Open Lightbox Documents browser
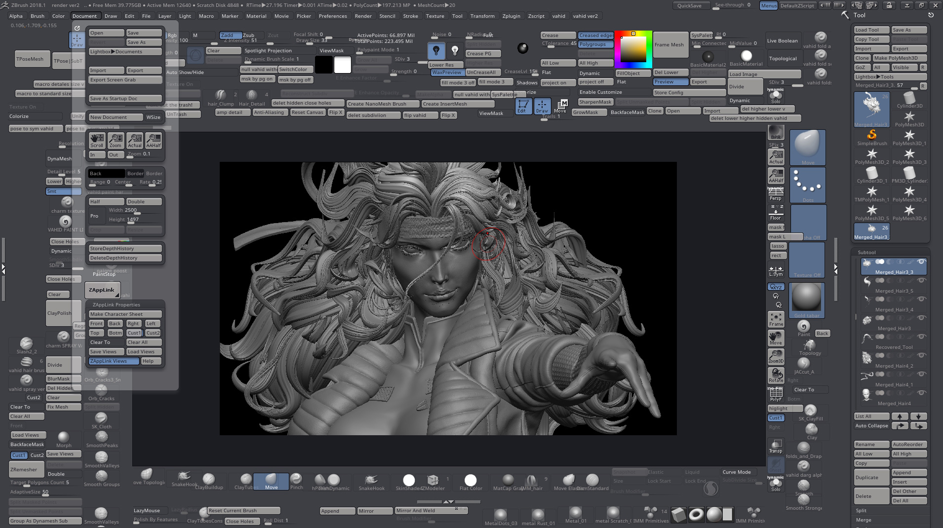 pyautogui.click(x=125, y=51)
